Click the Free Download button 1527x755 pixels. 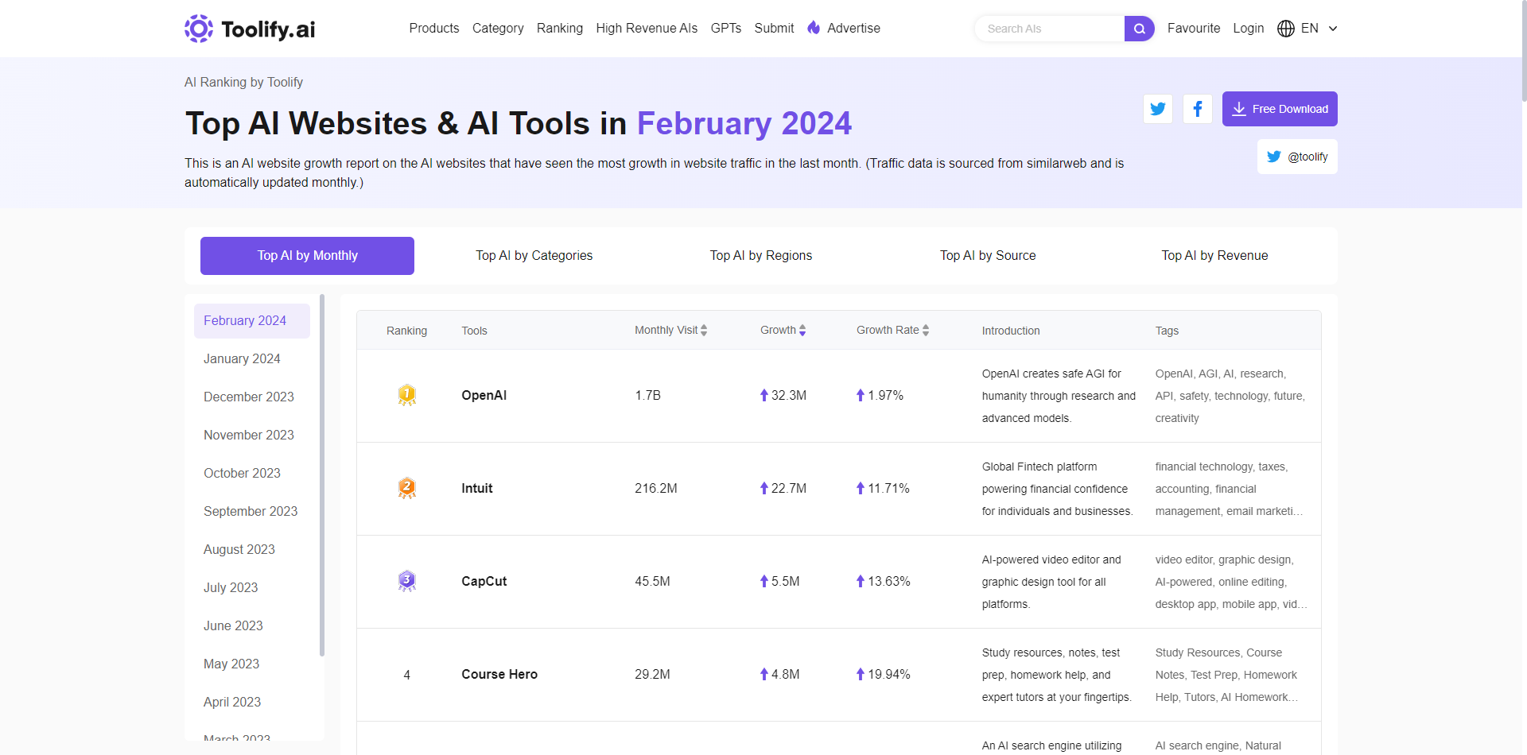[1280, 109]
